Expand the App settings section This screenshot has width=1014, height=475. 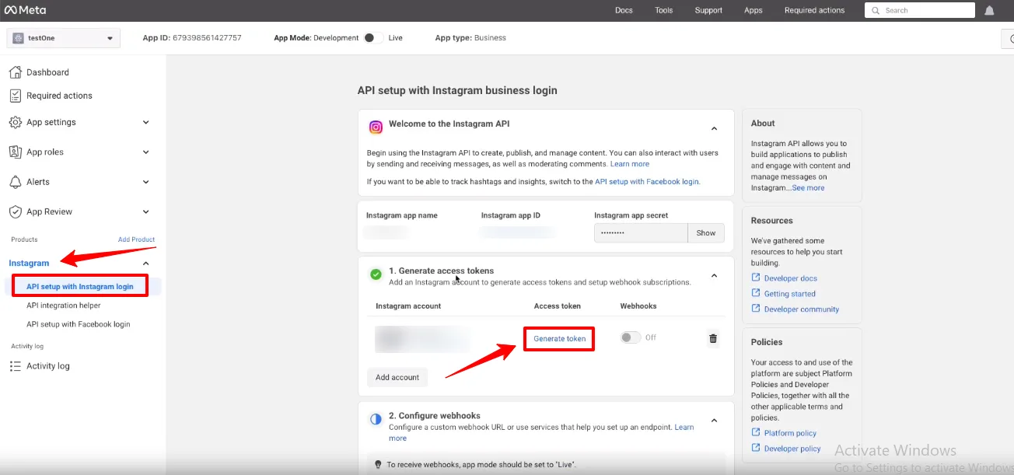(x=145, y=122)
